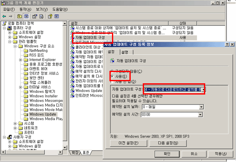Screen dimensions: 236x162
Task: Select the 사용 안 함(D) radio button
Action: coord(112,82)
